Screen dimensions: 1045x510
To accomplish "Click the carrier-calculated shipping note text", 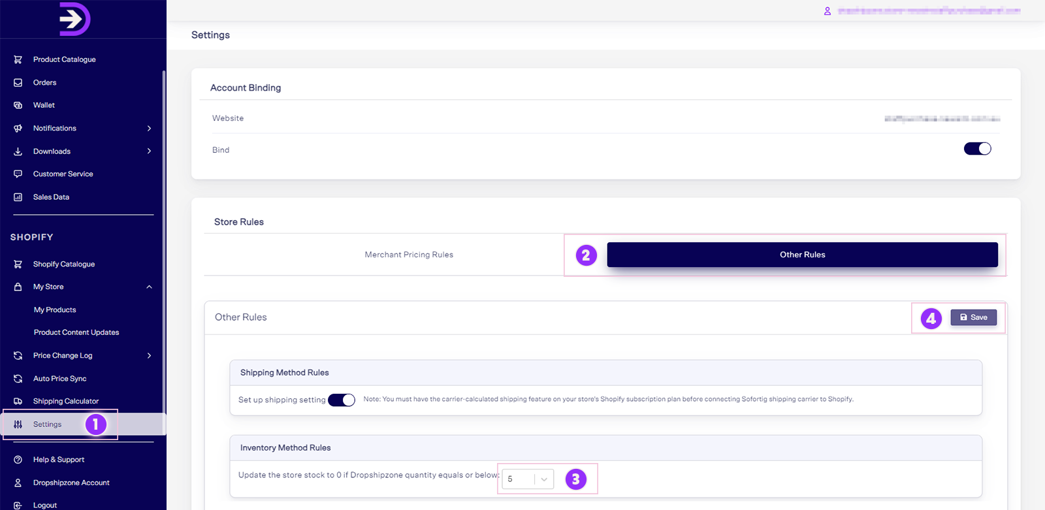I will [609, 399].
